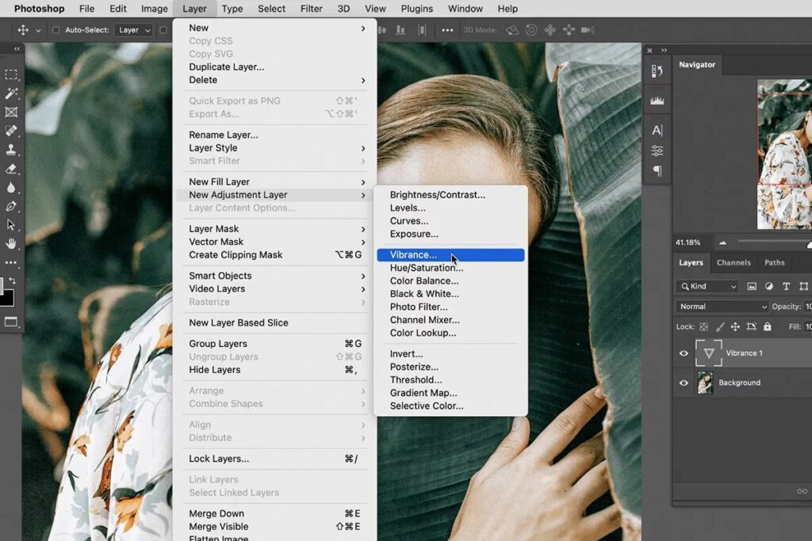Hide the Vibrance 1 layer
The height and width of the screenshot is (541, 812).
coord(684,353)
